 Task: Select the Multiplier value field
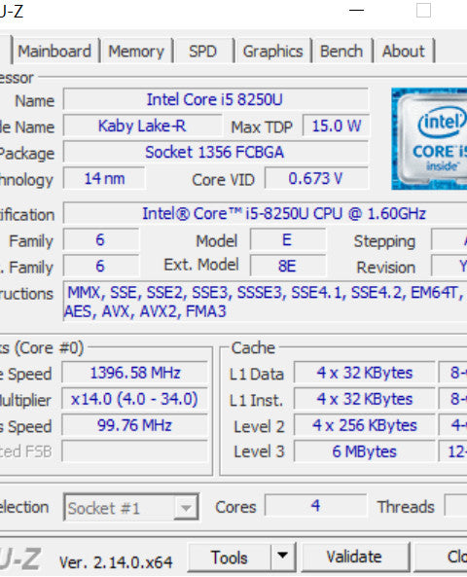pos(135,399)
